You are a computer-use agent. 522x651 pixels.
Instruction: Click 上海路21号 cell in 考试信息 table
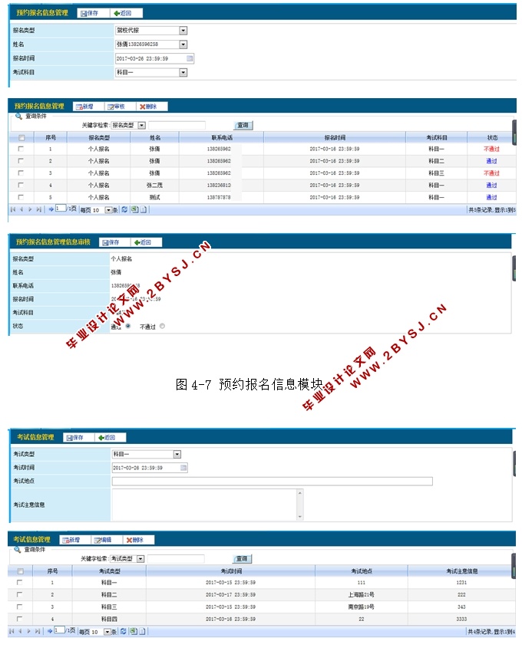(x=361, y=594)
